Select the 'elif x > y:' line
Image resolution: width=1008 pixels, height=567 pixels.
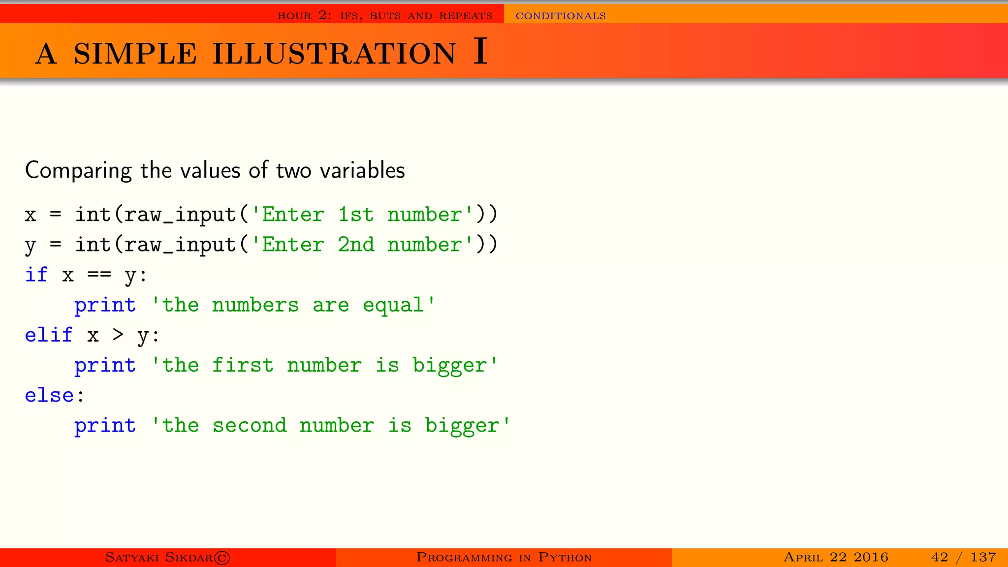tap(92, 336)
